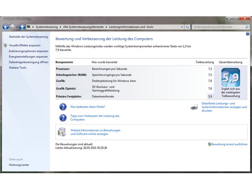
Task: Click 'Bewertung erneut ausführen' link
Action: click(229, 145)
